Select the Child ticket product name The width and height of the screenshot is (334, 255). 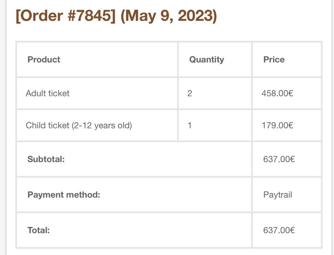(x=47, y=125)
